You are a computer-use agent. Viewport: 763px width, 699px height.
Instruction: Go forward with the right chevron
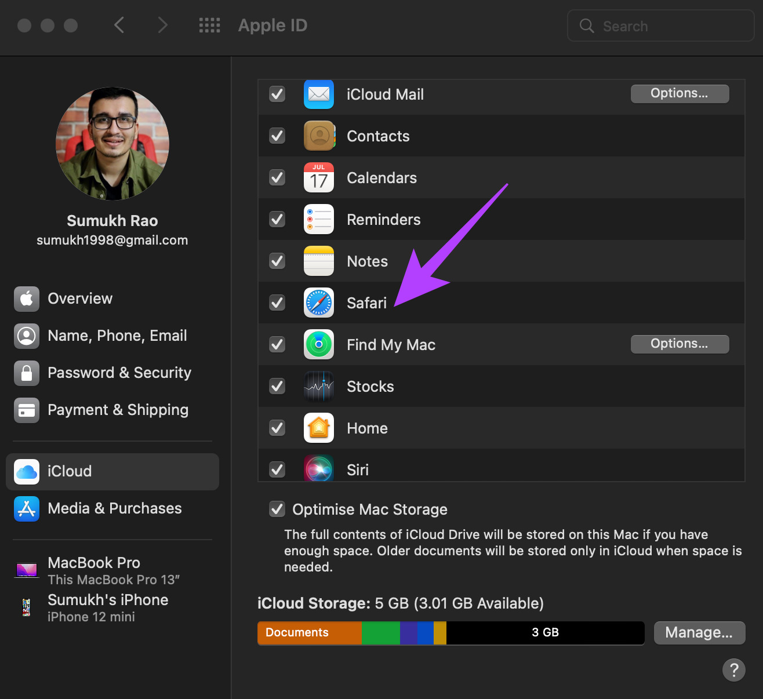[163, 25]
